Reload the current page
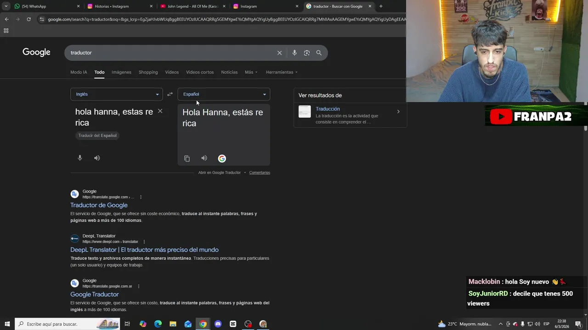 pyautogui.click(x=28, y=19)
